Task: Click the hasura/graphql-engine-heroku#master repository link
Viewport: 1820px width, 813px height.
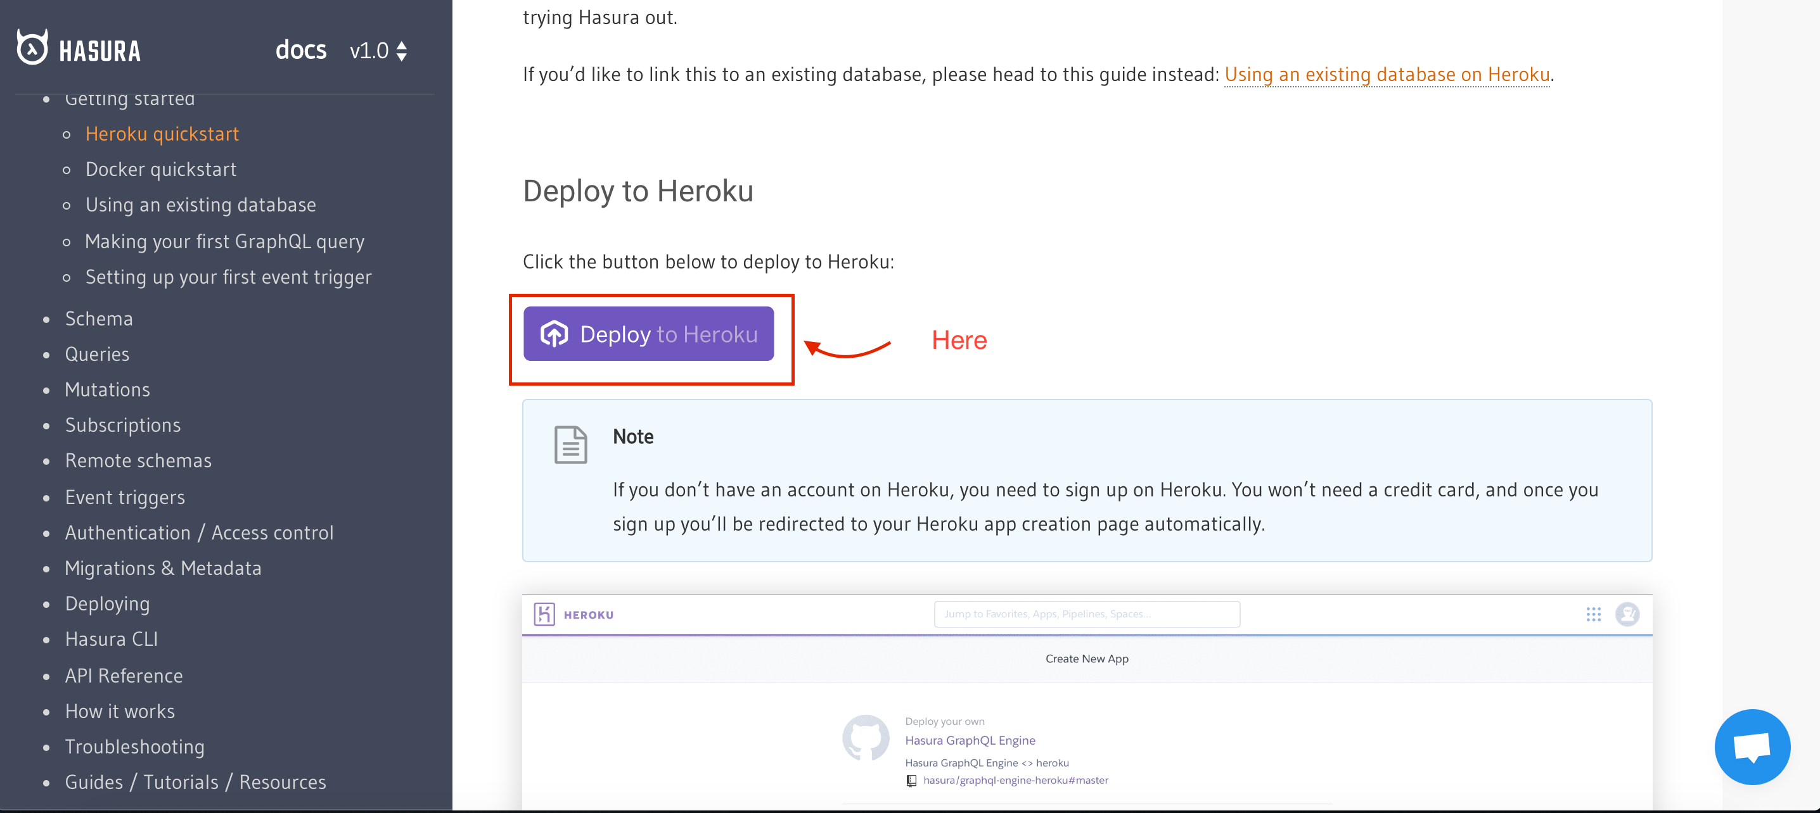Action: point(1015,780)
